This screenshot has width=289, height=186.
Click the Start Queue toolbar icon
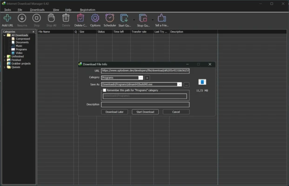(x=124, y=18)
